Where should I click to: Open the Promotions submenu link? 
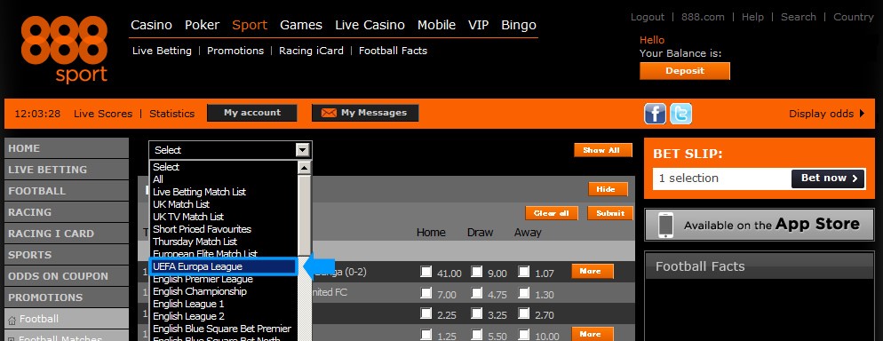(x=235, y=51)
